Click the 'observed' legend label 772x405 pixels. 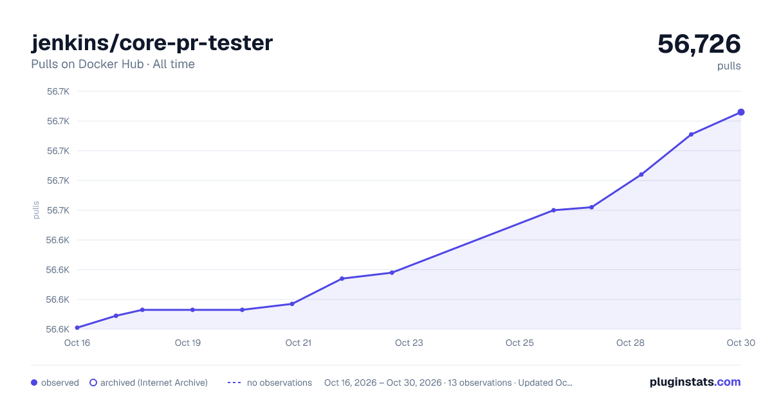[60, 382]
